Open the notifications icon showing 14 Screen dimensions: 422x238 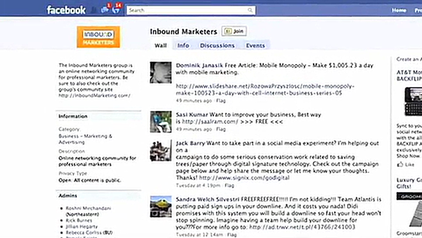pyautogui.click(x=115, y=9)
